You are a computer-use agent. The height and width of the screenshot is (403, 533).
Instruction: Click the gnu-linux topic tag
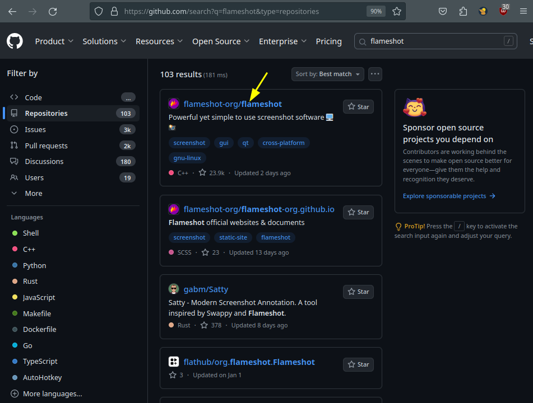coord(187,158)
